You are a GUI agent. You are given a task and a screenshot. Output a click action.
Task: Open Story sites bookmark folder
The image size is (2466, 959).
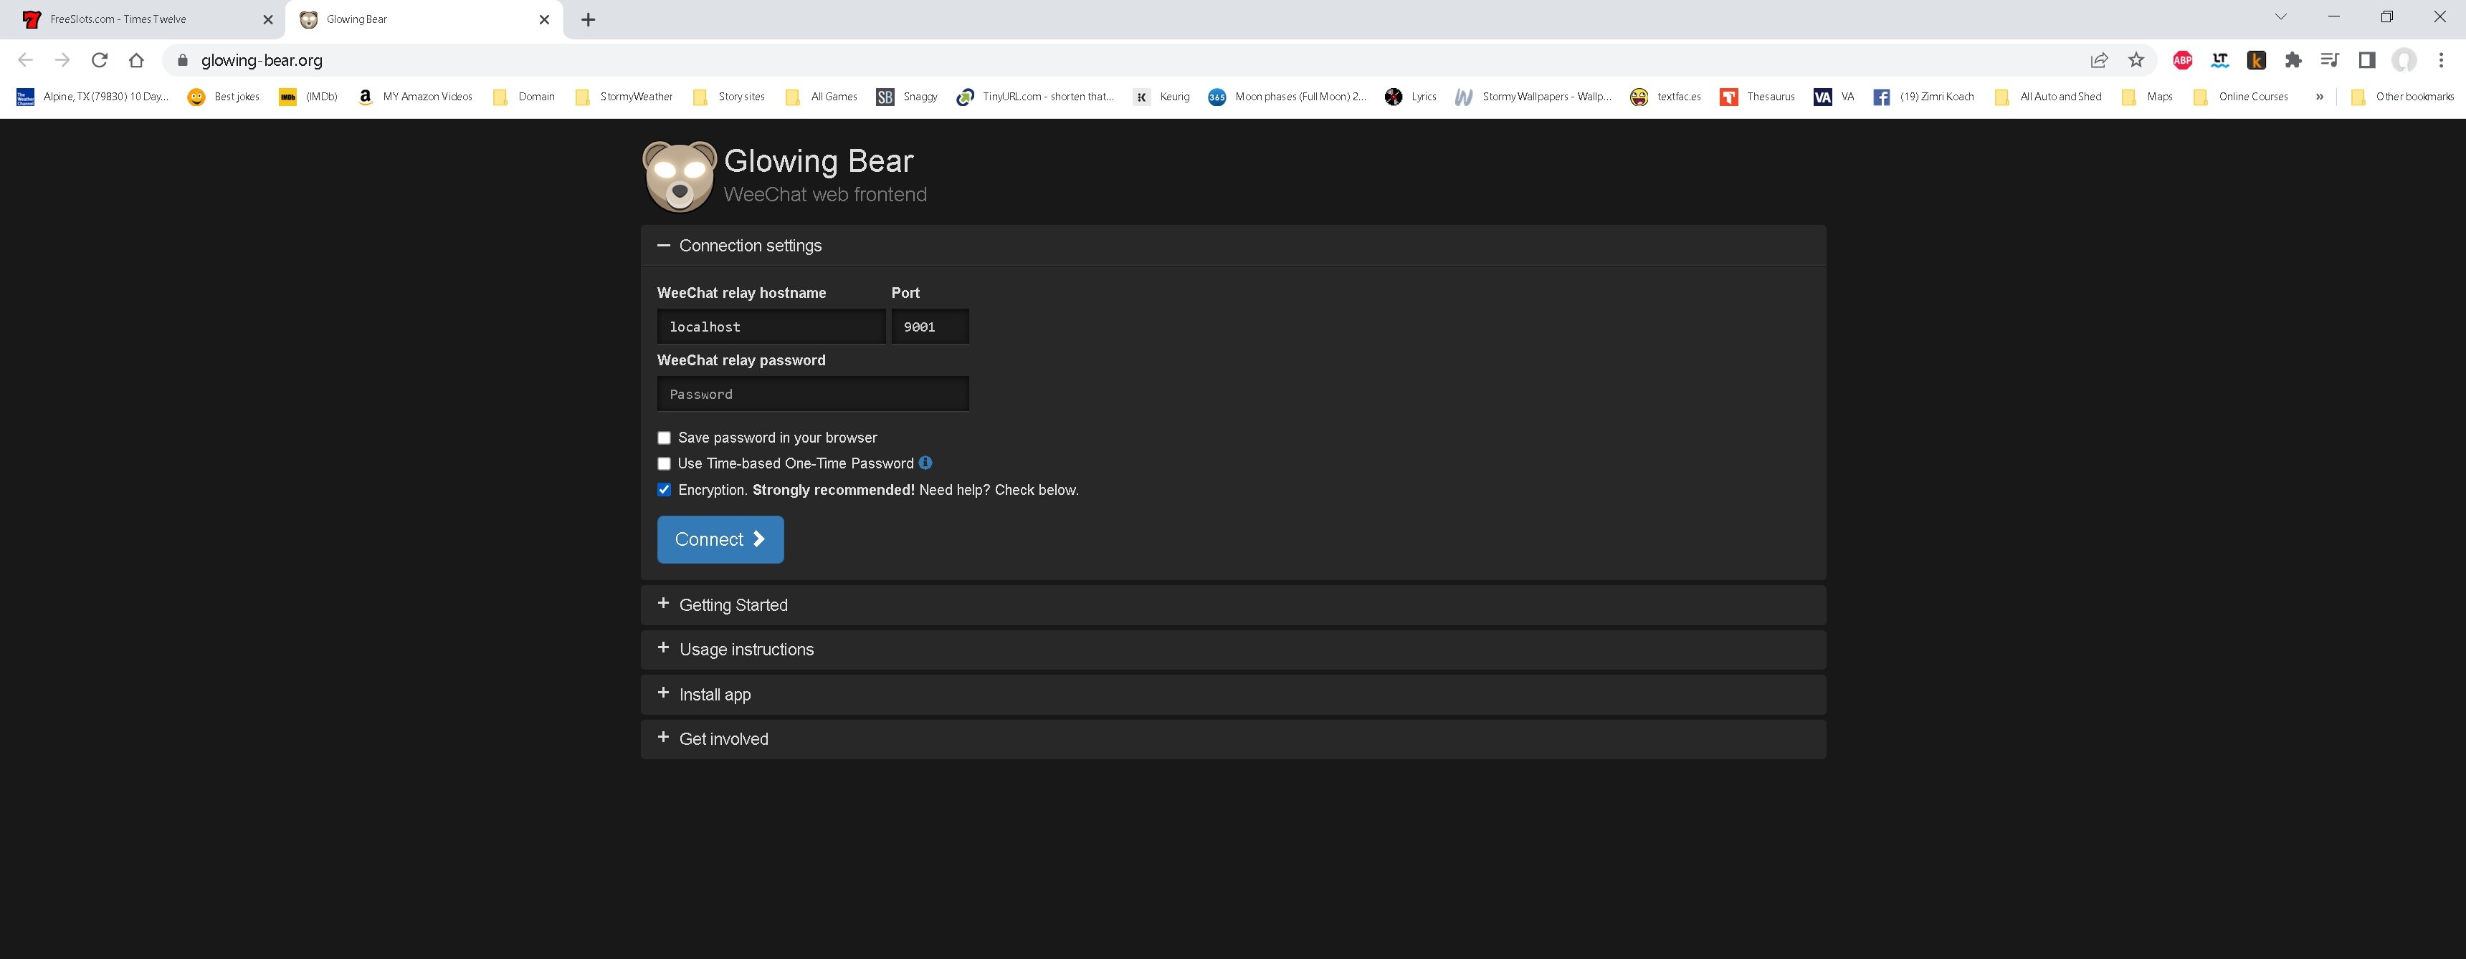pyautogui.click(x=728, y=97)
